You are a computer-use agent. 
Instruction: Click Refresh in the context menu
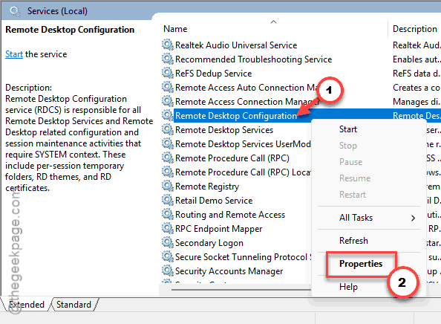pos(353,241)
